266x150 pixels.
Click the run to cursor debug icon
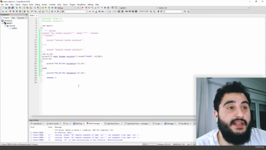pos(86,7)
